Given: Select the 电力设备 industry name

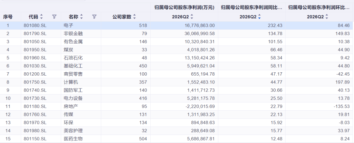Looking at the screenshot, I should coord(73,98).
